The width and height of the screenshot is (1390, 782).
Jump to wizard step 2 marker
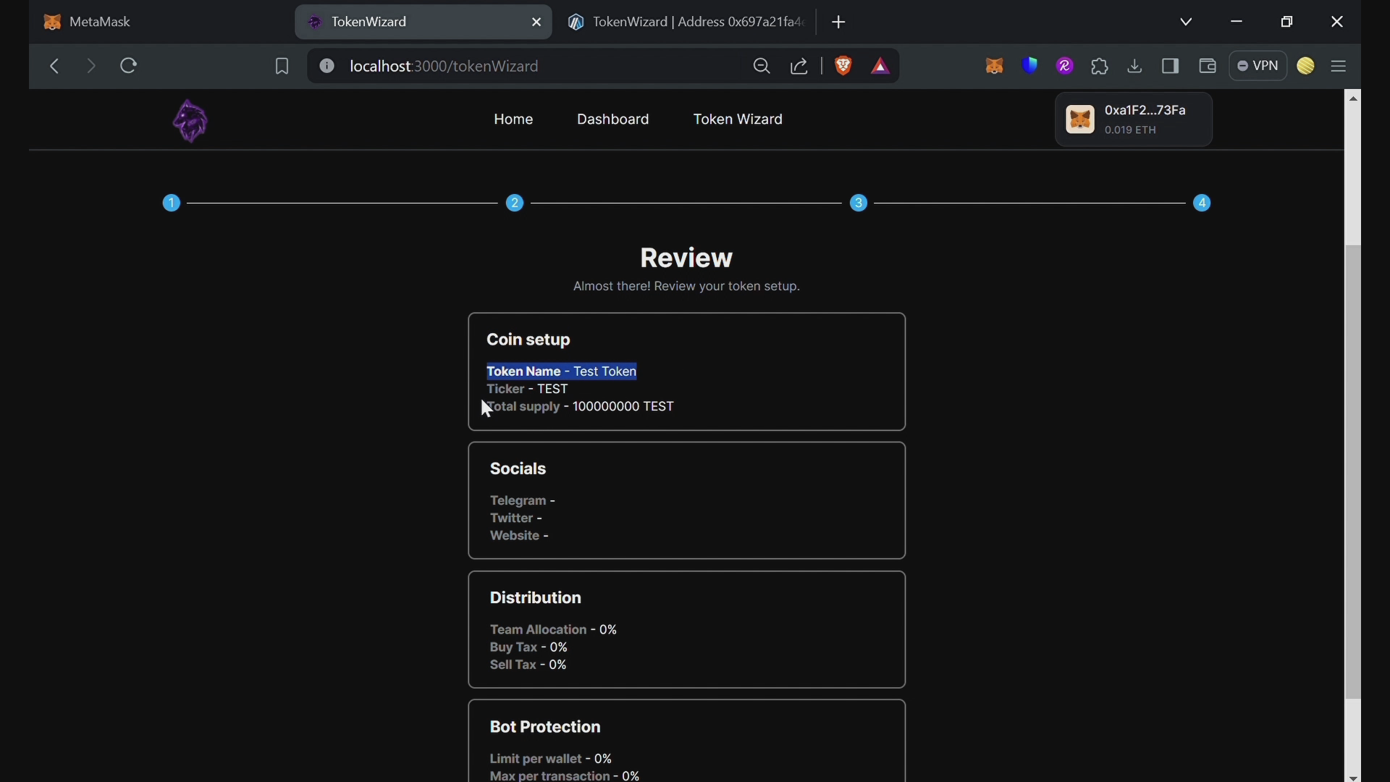point(515,203)
